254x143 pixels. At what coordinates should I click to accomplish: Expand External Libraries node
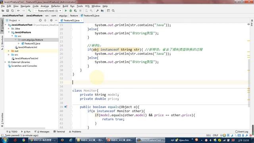[x=5, y=62]
